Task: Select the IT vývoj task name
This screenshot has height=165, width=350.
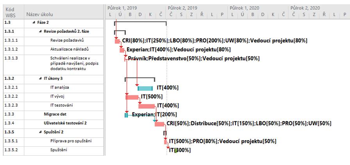Action: (x=57, y=96)
